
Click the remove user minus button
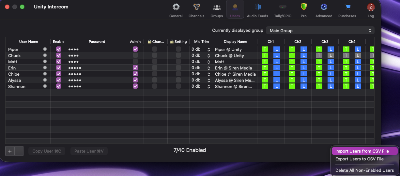(19, 151)
